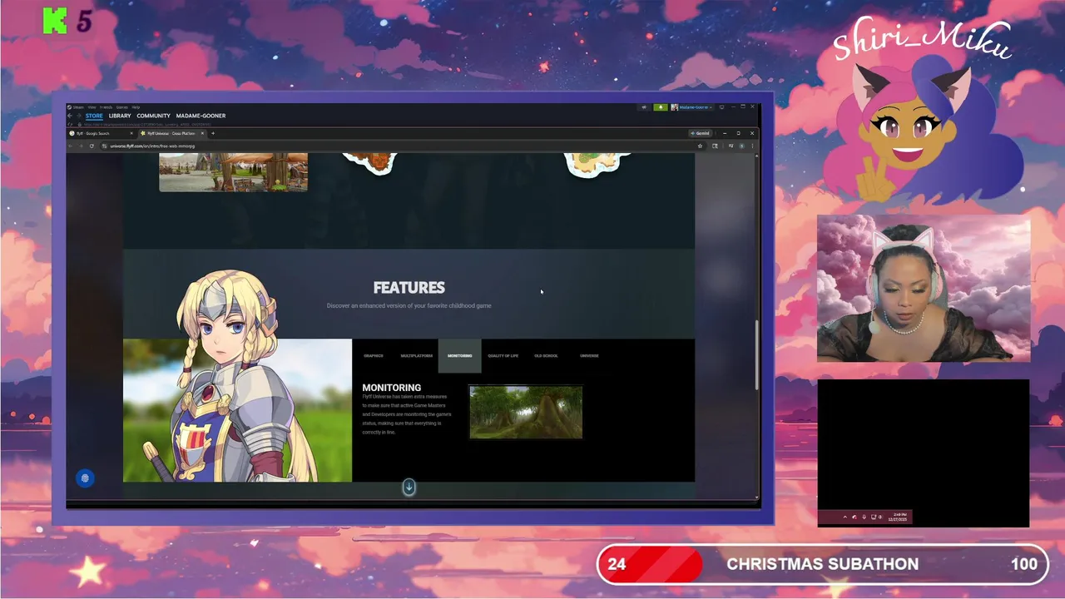Open the View menu in Steam

92,107
